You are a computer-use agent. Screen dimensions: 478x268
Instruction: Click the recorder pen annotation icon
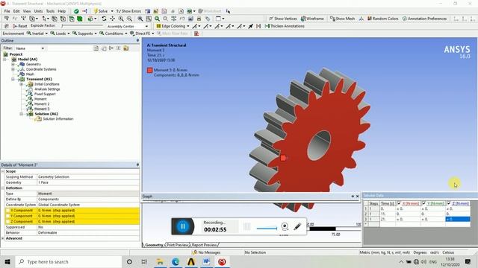297,226
